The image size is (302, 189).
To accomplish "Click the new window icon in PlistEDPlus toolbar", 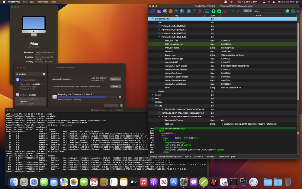I will 153,11.
